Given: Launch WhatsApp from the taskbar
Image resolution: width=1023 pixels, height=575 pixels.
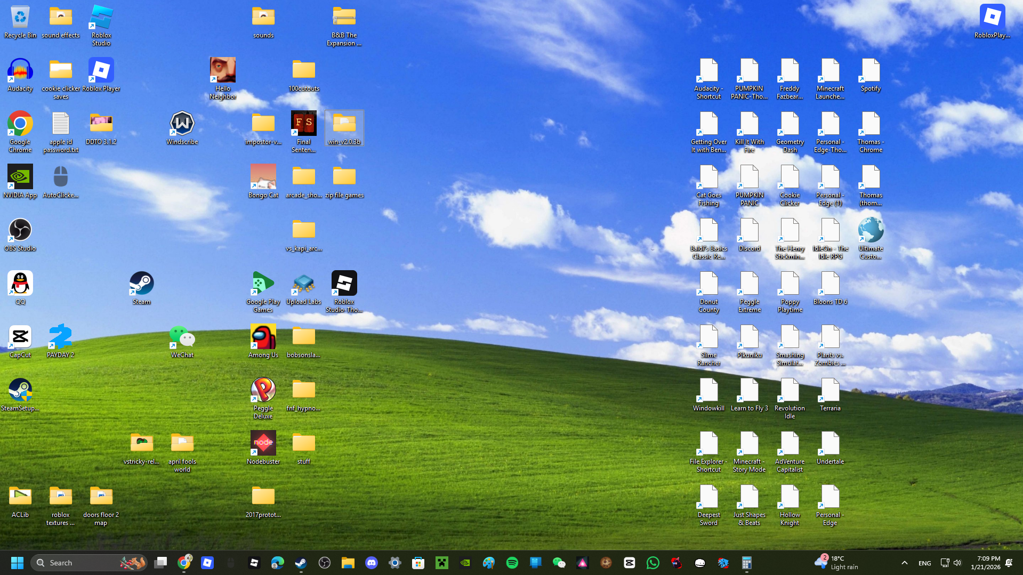Looking at the screenshot, I should click(x=653, y=562).
